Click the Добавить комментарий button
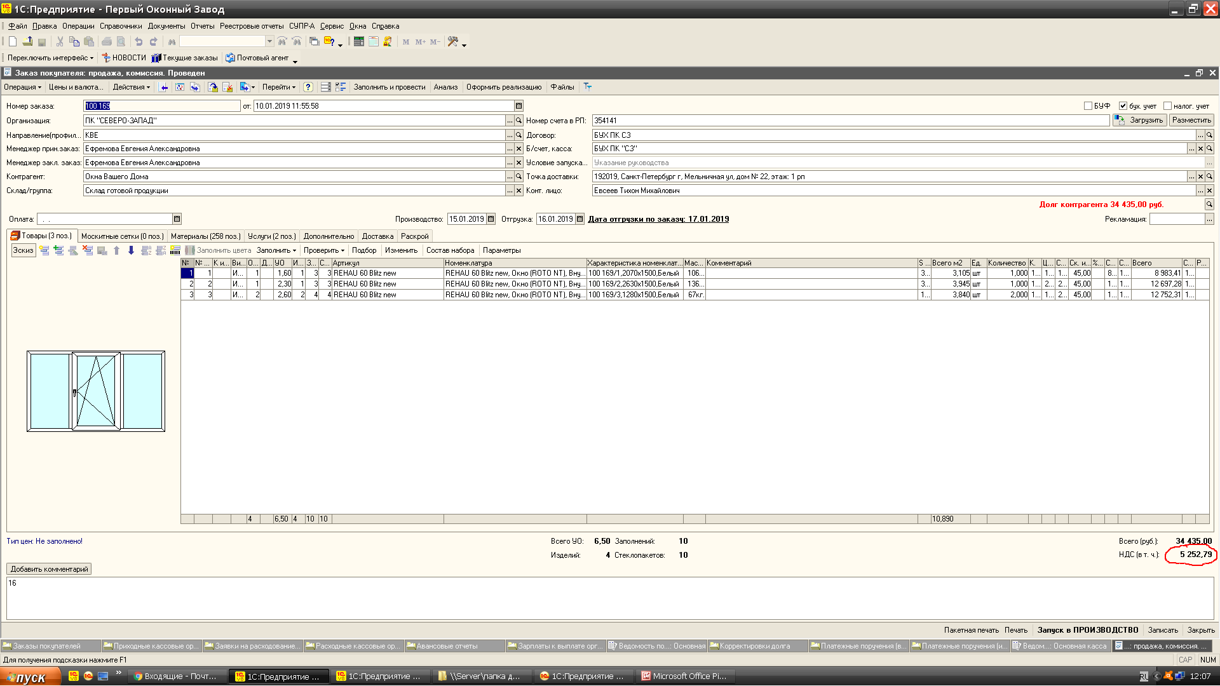The width and height of the screenshot is (1220, 686). [49, 569]
